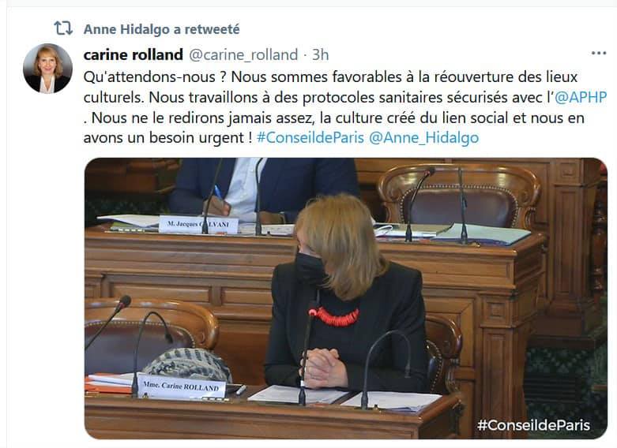
Task: Open the @Anne_Hidalgo mention
Action: [423, 138]
